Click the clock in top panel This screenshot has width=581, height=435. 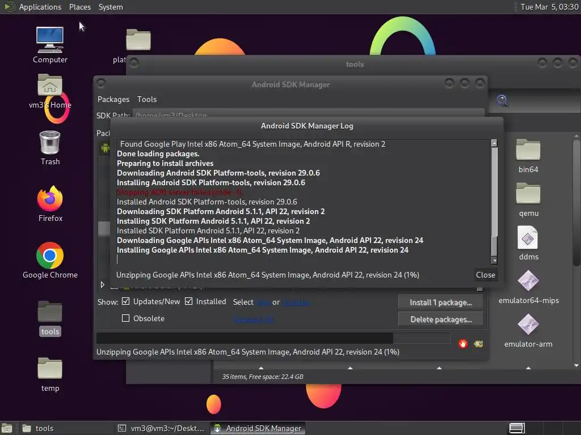click(549, 7)
